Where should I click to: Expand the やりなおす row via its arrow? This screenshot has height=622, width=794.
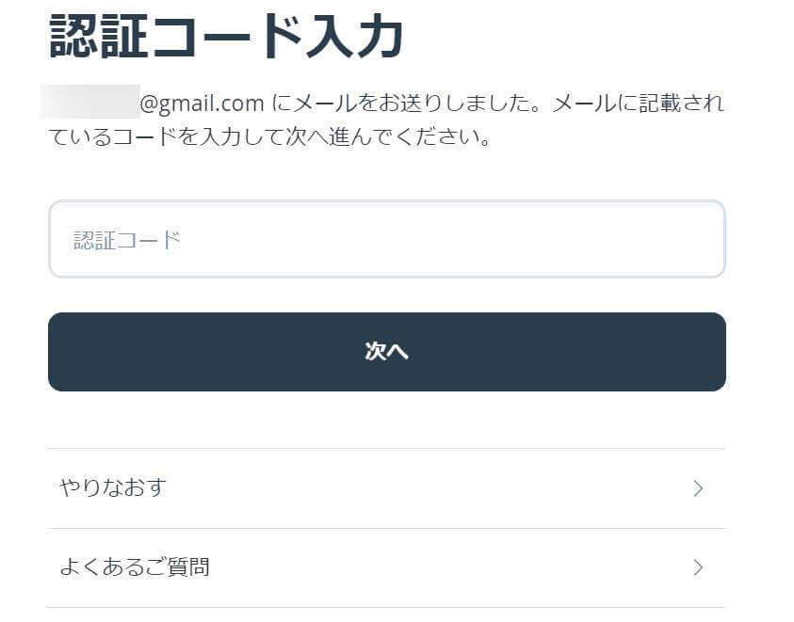click(x=698, y=488)
